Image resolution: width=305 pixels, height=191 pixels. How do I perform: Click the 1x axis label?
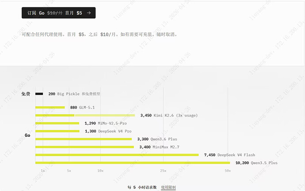coord(43,171)
